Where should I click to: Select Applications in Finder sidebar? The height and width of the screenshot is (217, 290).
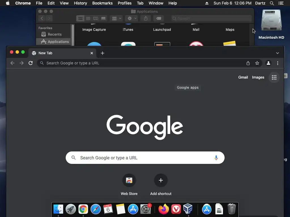pos(54,42)
